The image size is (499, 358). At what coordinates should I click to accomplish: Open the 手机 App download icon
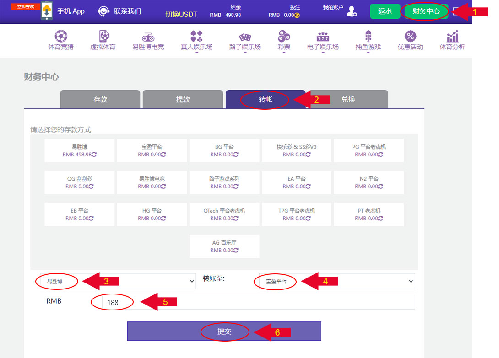(47, 11)
